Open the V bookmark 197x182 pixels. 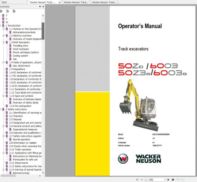point(7,19)
